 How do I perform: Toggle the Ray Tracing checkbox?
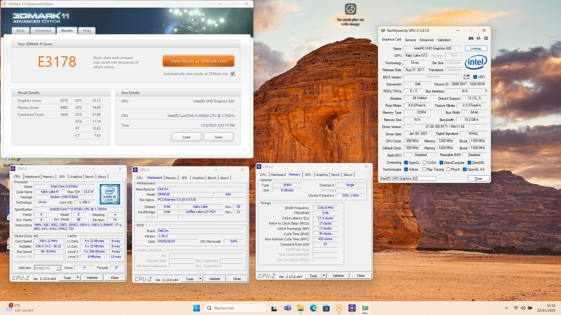point(424,169)
